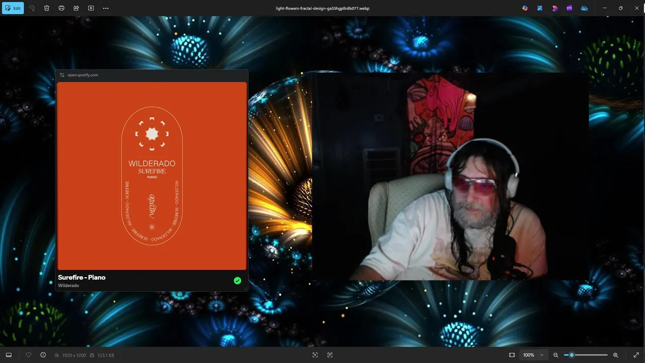
Task: Click open.spotify.com address text
Action: (83, 75)
